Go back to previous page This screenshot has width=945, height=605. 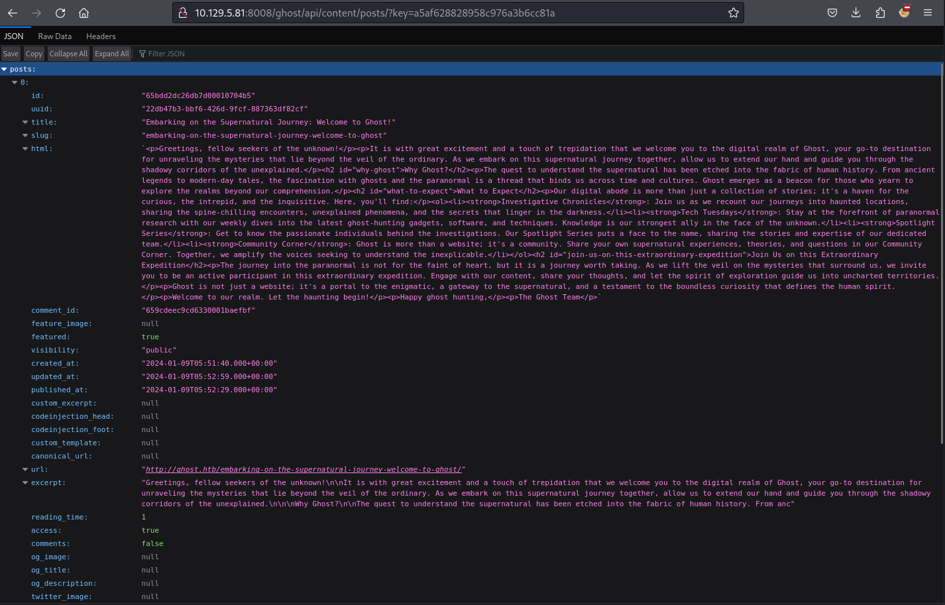click(x=13, y=13)
